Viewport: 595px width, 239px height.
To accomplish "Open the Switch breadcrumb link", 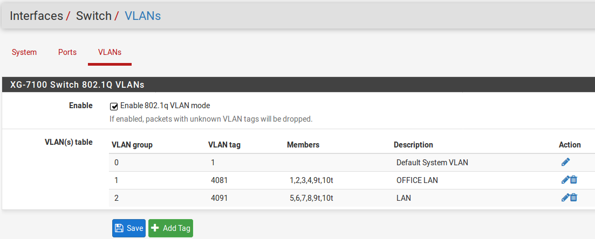I will click(93, 16).
